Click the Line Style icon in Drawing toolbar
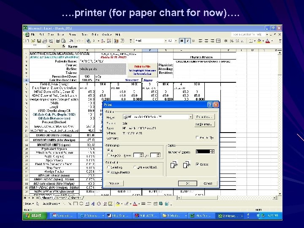The image size is (304, 228). 143,204
